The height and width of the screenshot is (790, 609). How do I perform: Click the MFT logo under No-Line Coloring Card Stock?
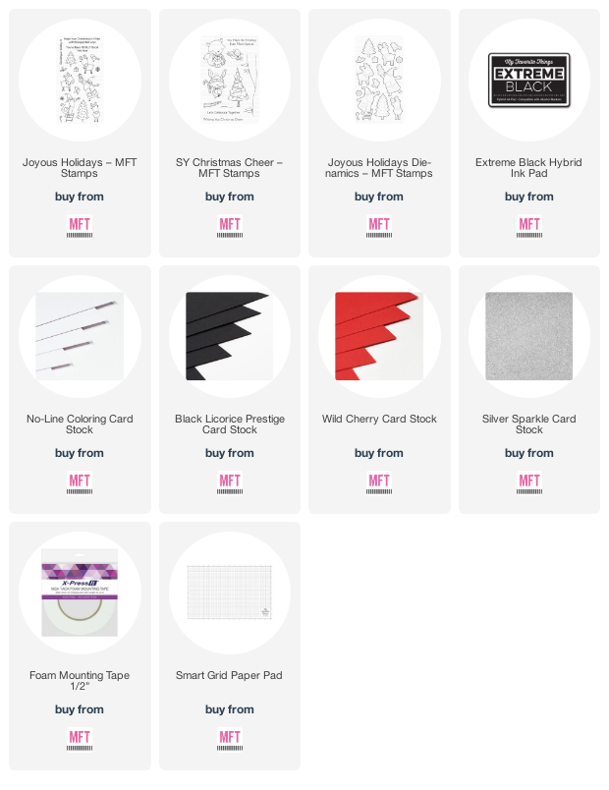coord(80,482)
